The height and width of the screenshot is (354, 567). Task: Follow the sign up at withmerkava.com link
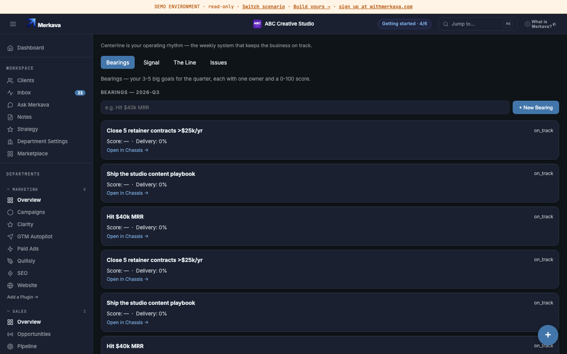pyautogui.click(x=376, y=7)
